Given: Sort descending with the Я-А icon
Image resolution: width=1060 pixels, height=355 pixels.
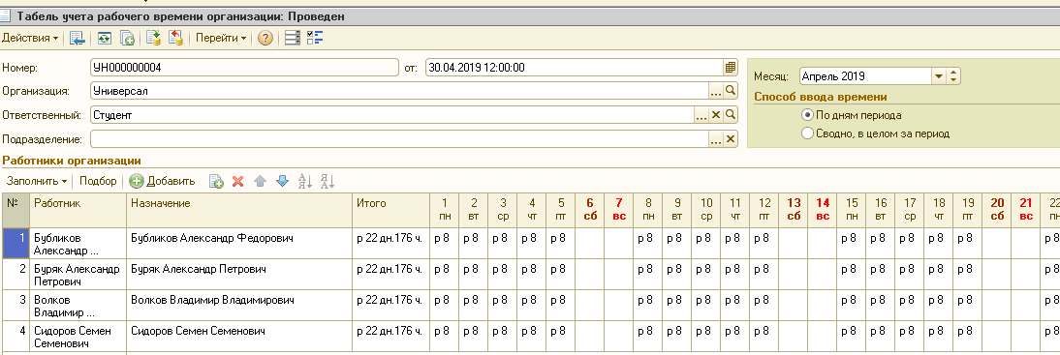Looking at the screenshot, I should pyautogui.click(x=327, y=181).
